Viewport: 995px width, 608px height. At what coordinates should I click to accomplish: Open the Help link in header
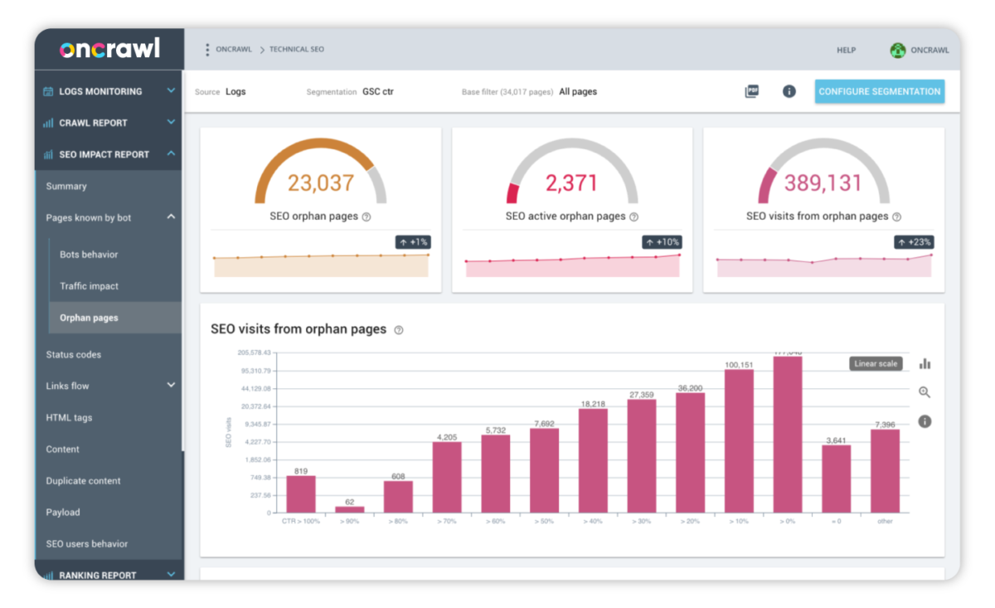pos(846,51)
